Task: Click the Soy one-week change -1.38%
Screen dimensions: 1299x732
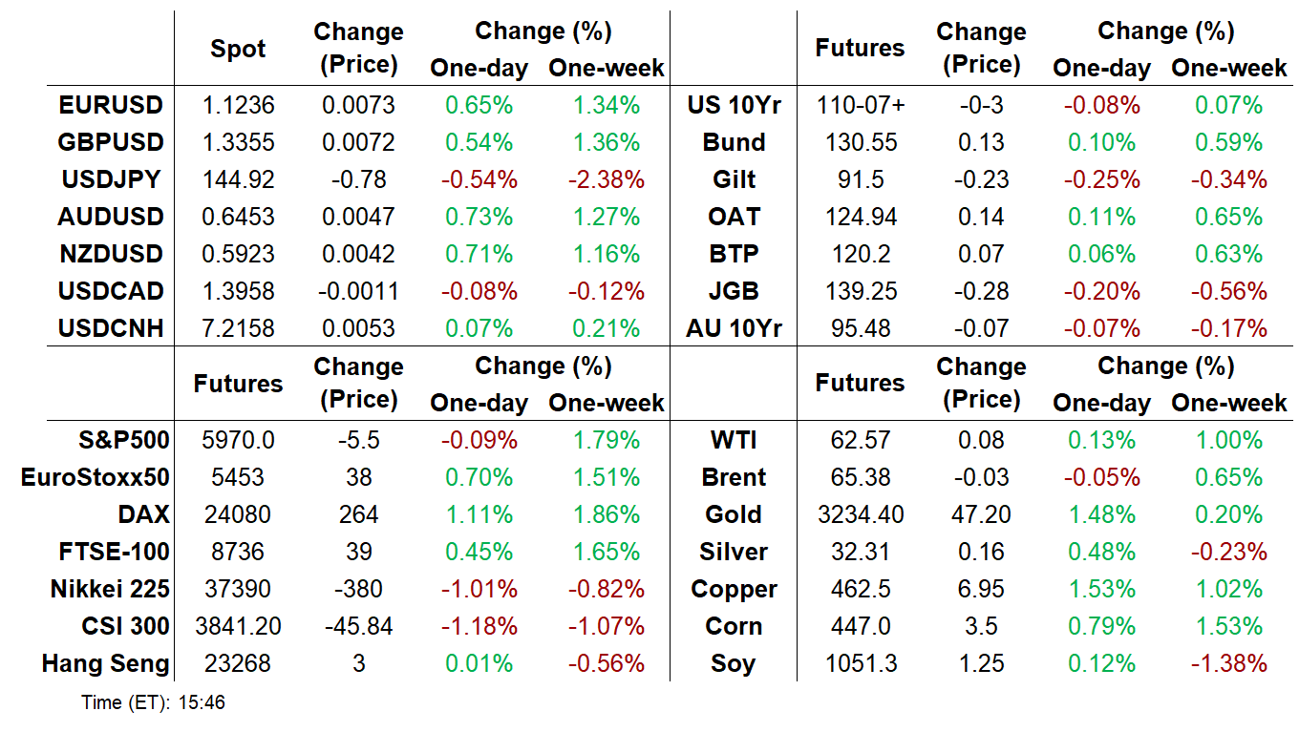Action: tap(1229, 664)
